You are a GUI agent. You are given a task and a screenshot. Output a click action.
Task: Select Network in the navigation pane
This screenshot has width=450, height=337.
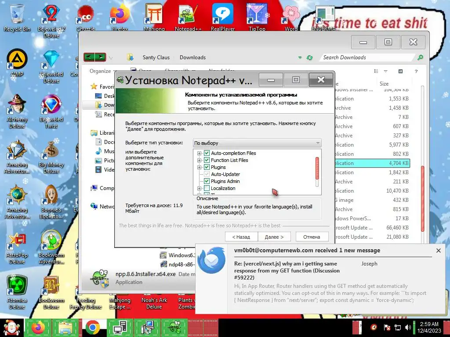[103, 206]
